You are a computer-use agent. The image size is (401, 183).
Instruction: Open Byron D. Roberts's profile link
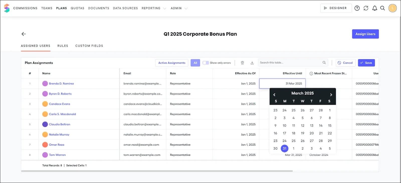(60, 94)
